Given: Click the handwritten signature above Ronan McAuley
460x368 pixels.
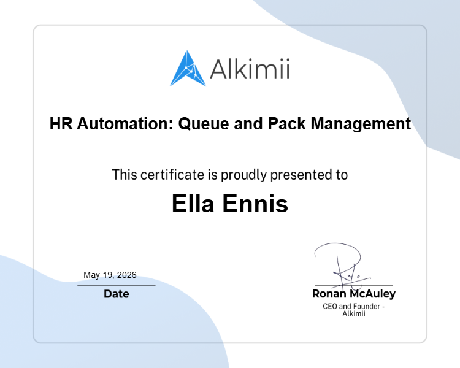Looking at the screenshot, I should pos(342,266).
